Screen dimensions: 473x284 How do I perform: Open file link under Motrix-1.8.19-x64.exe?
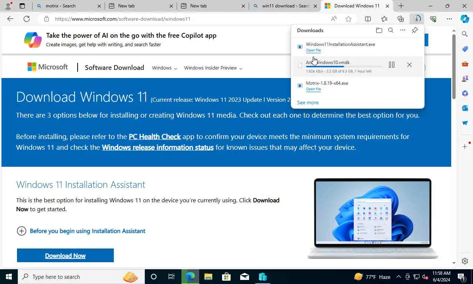(313, 89)
